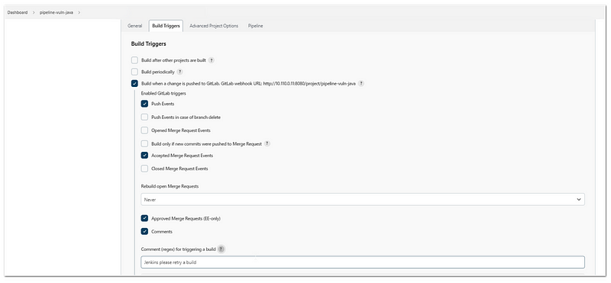Viewport: 611px width, 283px height.
Task: Open help for Build after other projects
Action: pyautogui.click(x=212, y=60)
